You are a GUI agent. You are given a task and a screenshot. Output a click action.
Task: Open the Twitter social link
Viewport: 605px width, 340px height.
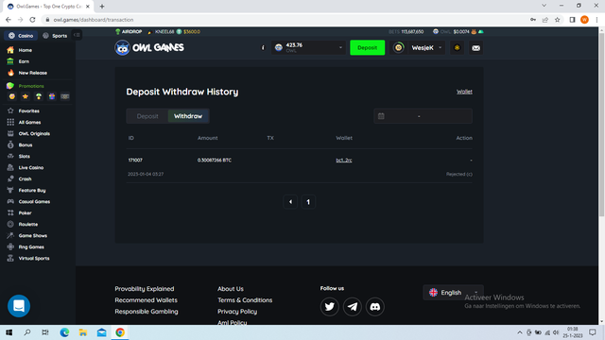pos(330,307)
